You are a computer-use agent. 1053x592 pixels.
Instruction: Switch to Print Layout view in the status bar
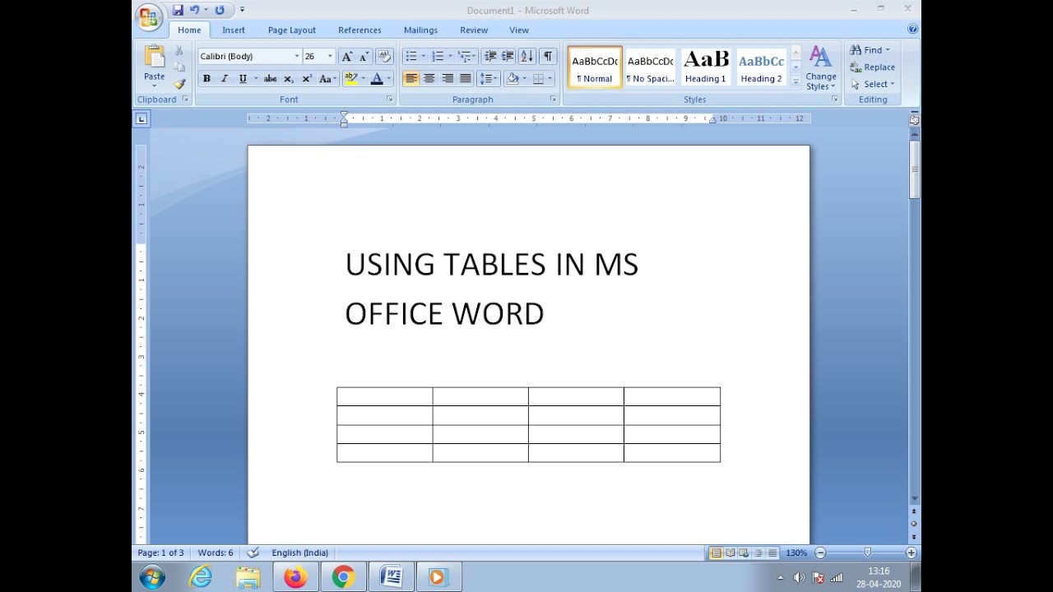point(716,553)
